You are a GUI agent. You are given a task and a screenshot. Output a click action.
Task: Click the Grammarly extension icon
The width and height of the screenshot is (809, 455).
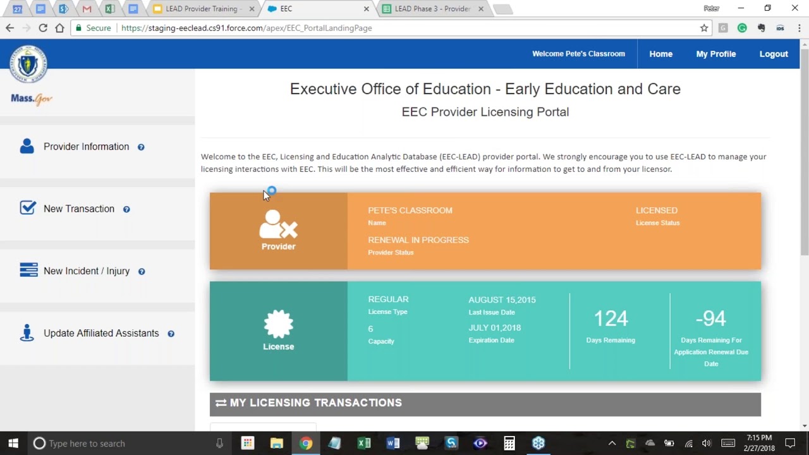click(742, 28)
